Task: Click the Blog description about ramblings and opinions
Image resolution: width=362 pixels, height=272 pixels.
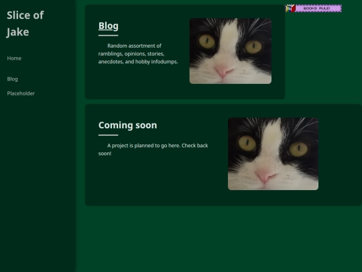Action: 138,54
